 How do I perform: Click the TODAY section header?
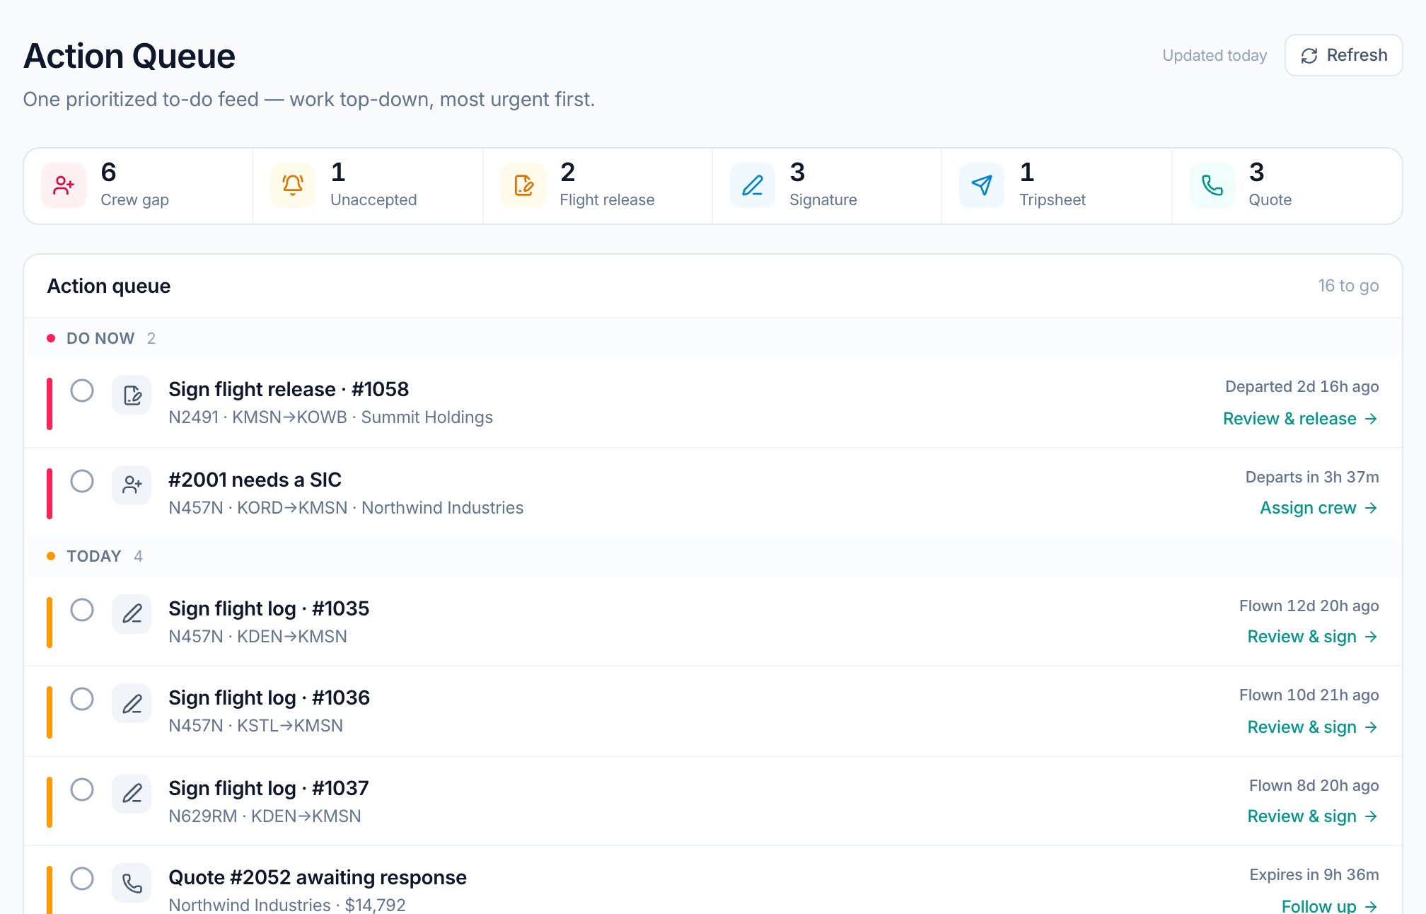pos(713,556)
